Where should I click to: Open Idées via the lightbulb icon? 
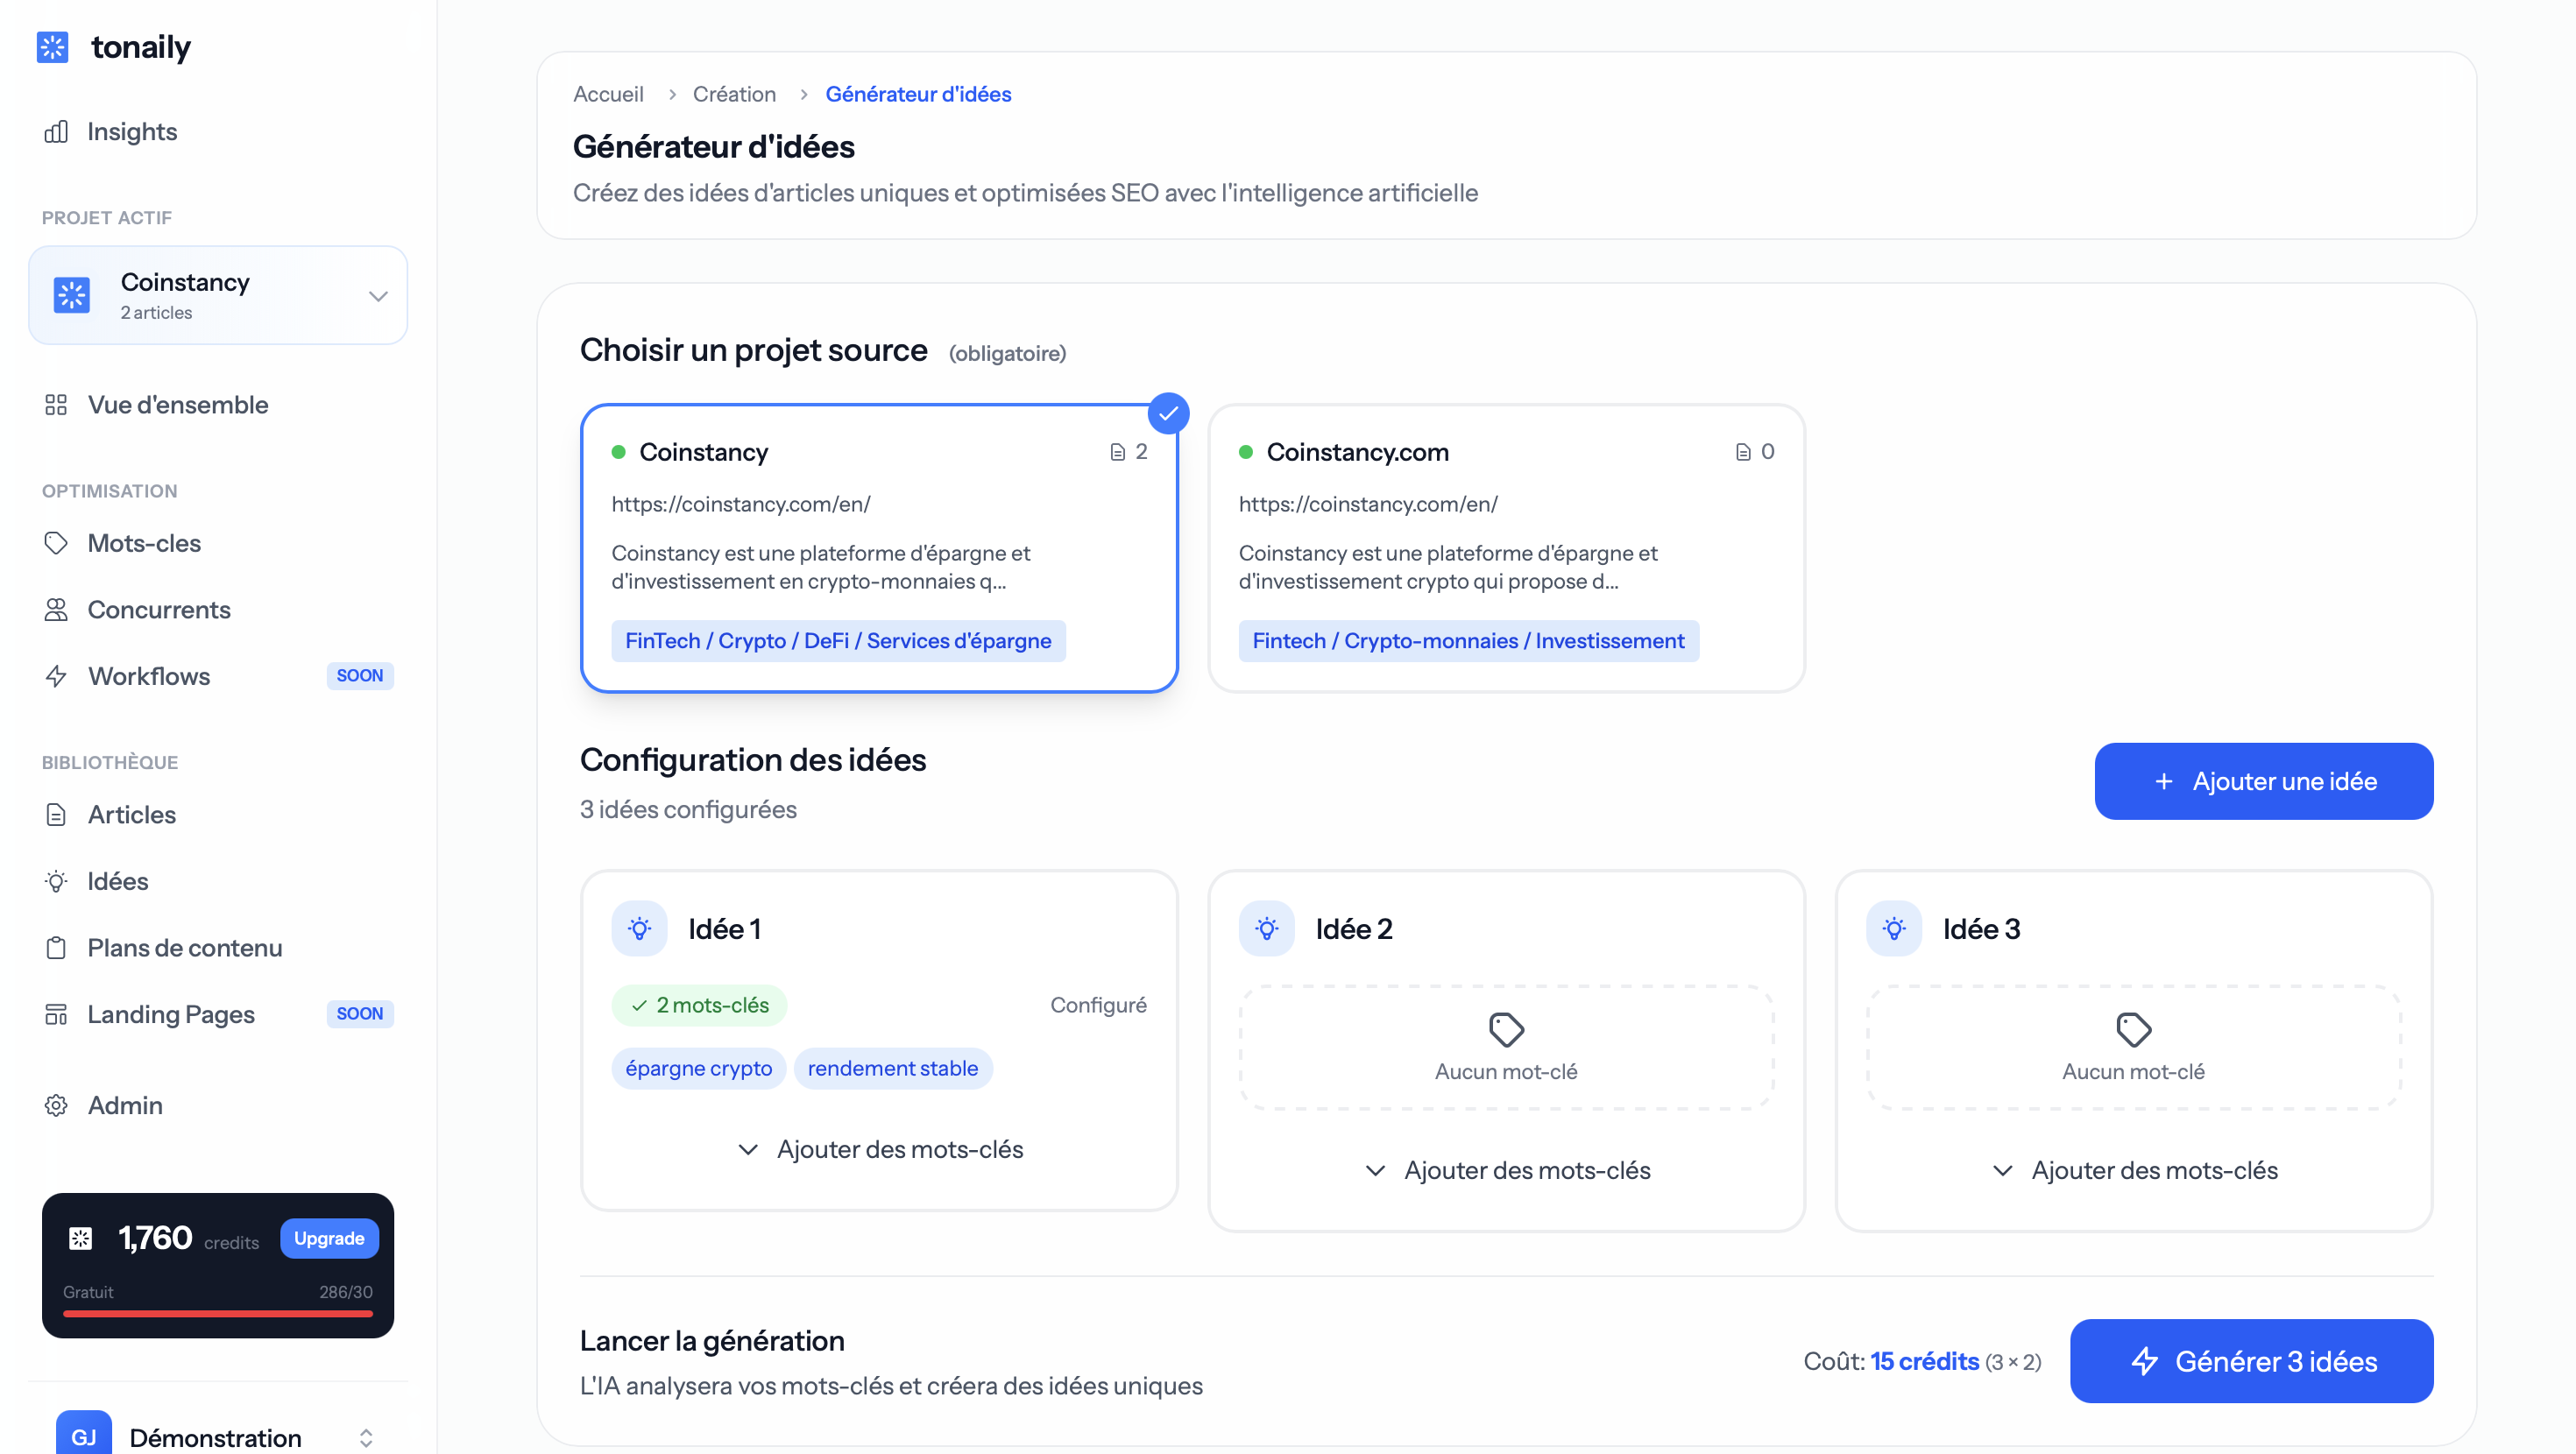click(57, 881)
